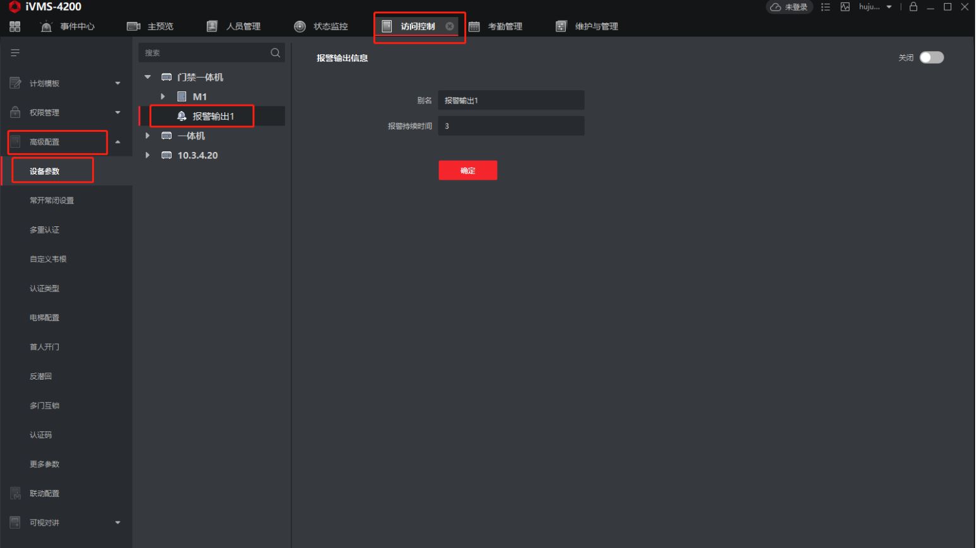Click the M1 door icon
This screenshot has width=977, height=548.
(182, 96)
